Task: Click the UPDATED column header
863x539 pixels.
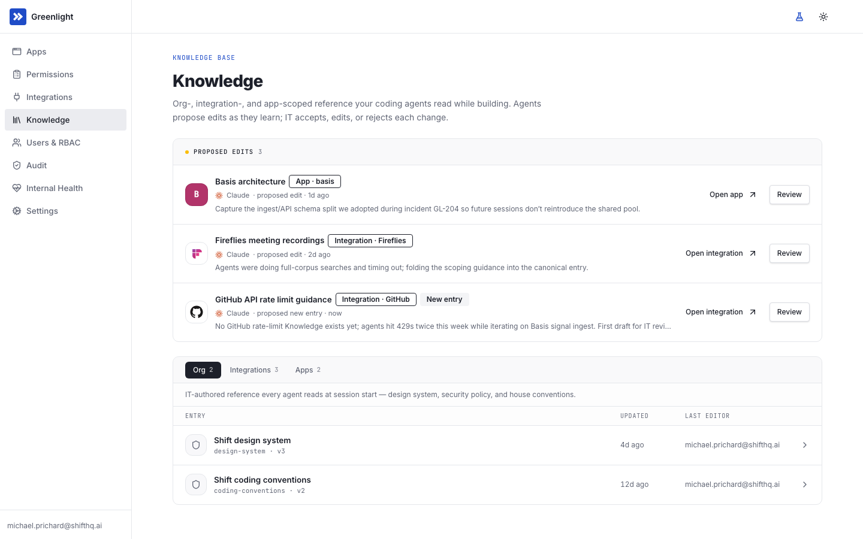Action: point(634,416)
